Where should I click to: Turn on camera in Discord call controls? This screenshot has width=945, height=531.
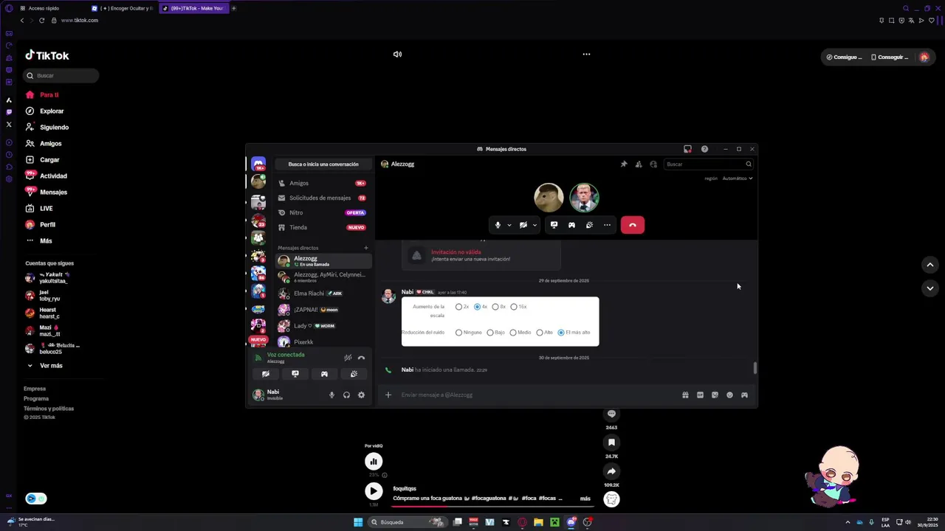[523, 225]
